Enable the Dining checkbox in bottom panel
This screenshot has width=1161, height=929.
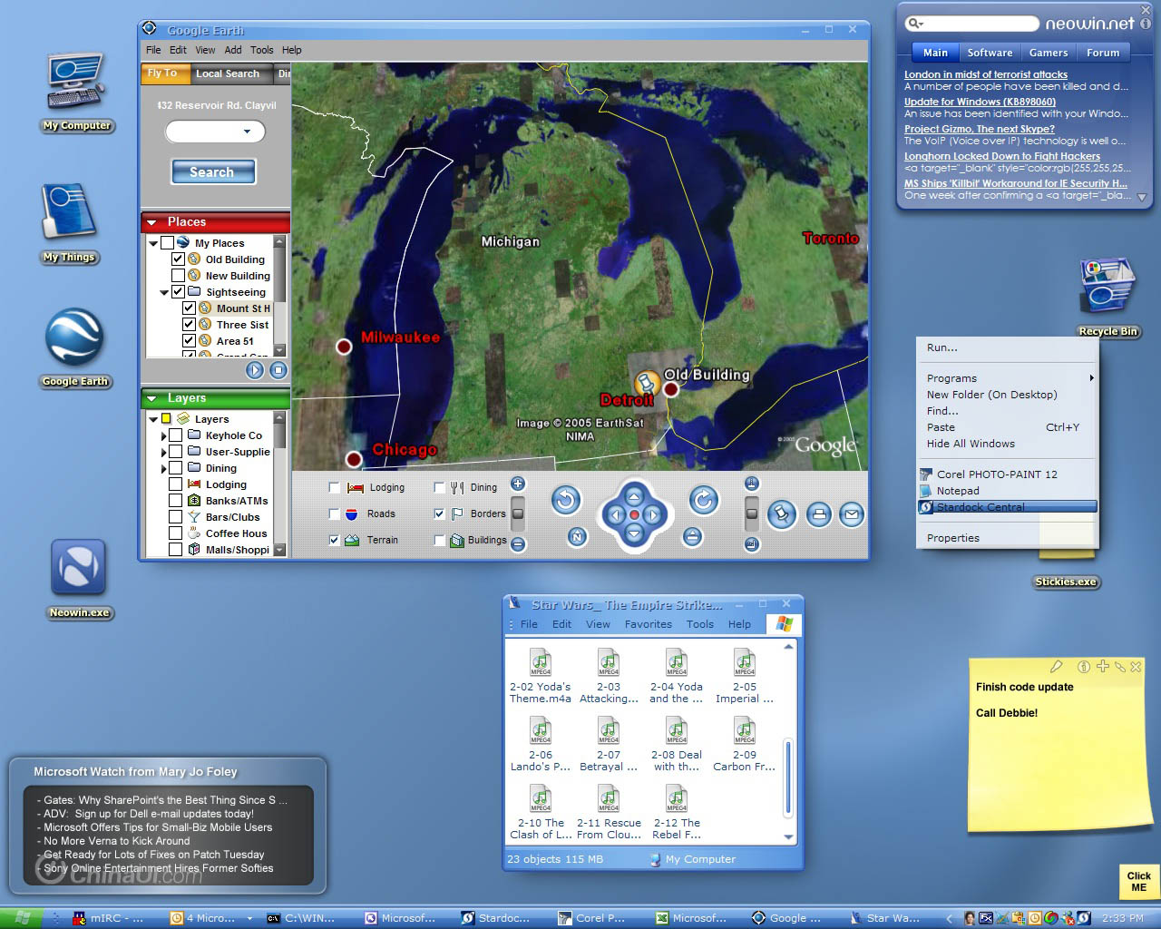pos(440,488)
